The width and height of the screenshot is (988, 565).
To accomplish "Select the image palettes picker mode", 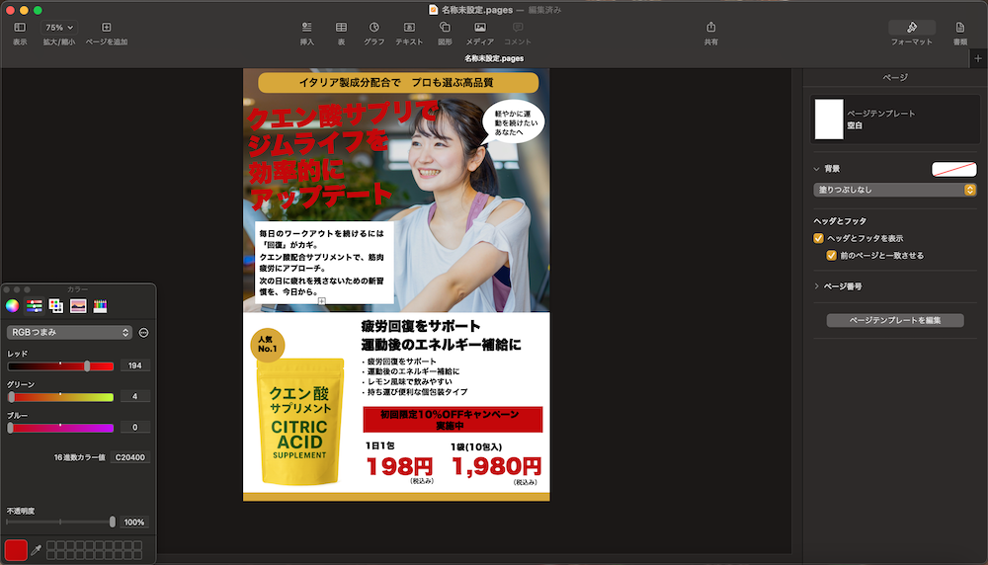I will [78, 306].
